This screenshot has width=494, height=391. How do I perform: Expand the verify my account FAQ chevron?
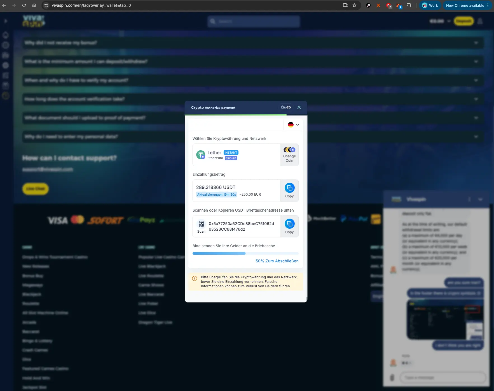[476, 80]
